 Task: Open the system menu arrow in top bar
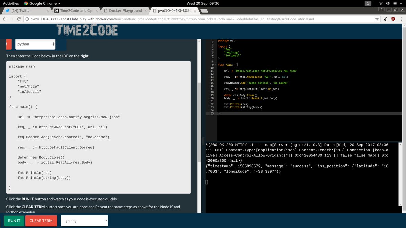tap(401, 3)
